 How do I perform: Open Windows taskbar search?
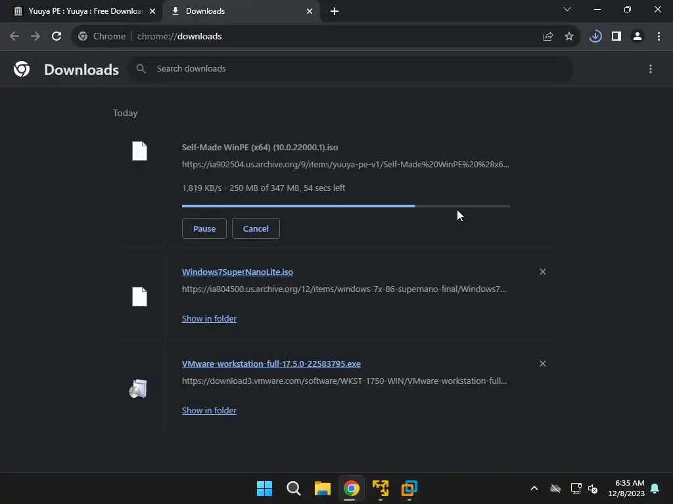coord(294,488)
